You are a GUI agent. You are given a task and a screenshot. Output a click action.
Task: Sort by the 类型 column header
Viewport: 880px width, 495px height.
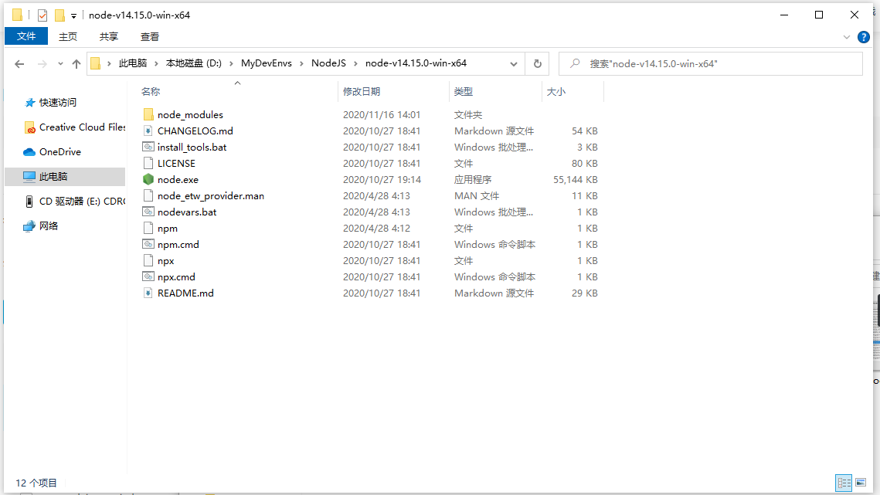464,91
